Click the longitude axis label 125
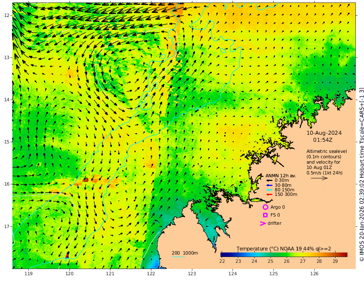Image resolution: width=364 pixels, height=281 pixels. pyautogui.click(x=273, y=274)
